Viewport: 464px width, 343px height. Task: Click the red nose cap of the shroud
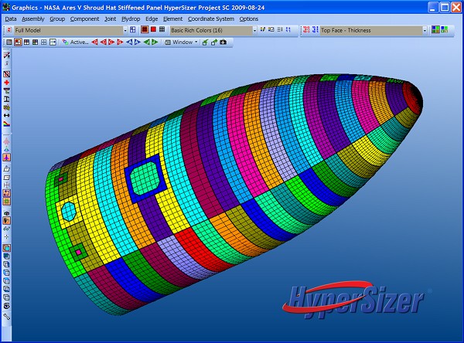414,99
